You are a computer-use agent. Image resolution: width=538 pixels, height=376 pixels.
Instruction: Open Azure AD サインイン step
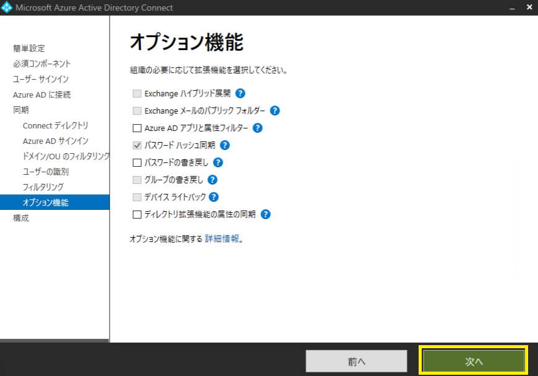tap(56, 141)
